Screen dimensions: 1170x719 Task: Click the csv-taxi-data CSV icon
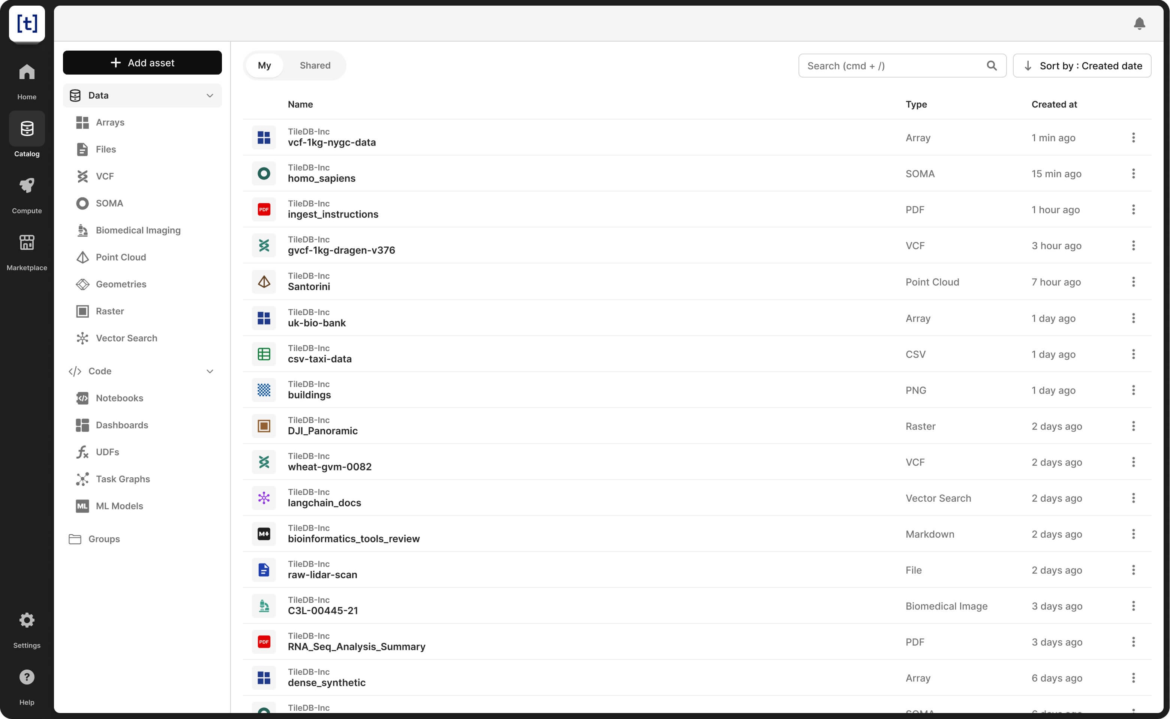tap(264, 354)
